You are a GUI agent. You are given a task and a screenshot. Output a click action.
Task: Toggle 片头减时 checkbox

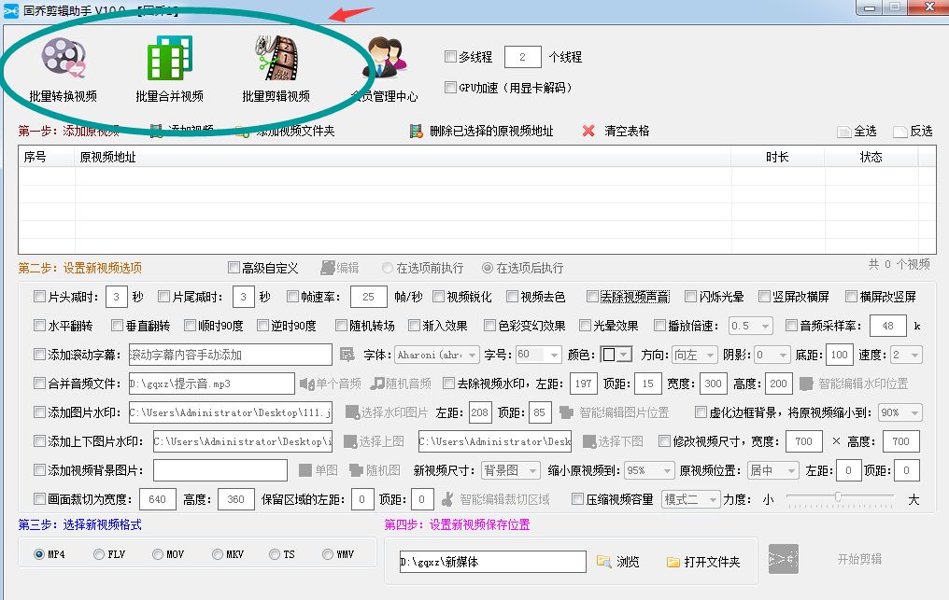[40, 297]
